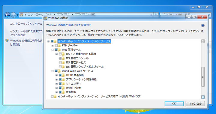Click the shield icon beside Windows の機能の有効化

[7, 40]
